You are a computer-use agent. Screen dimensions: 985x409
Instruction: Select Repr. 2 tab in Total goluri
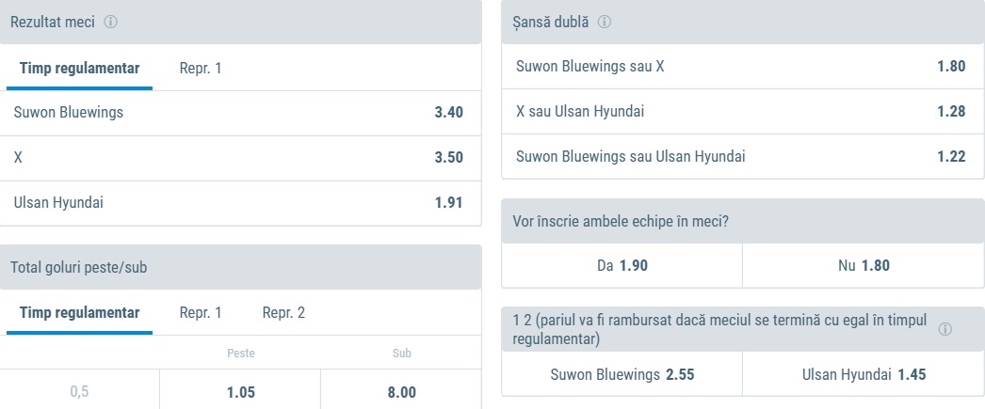283,313
